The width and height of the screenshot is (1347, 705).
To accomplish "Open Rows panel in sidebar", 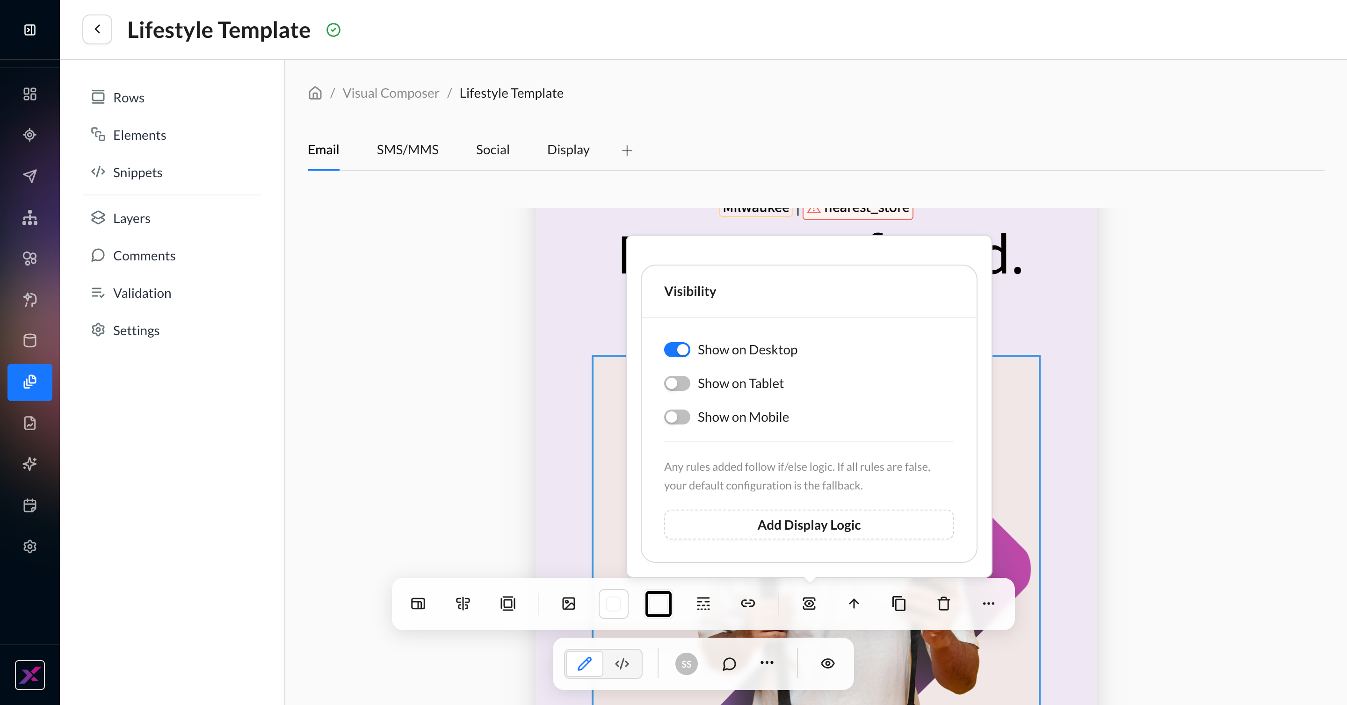I will 118,98.
